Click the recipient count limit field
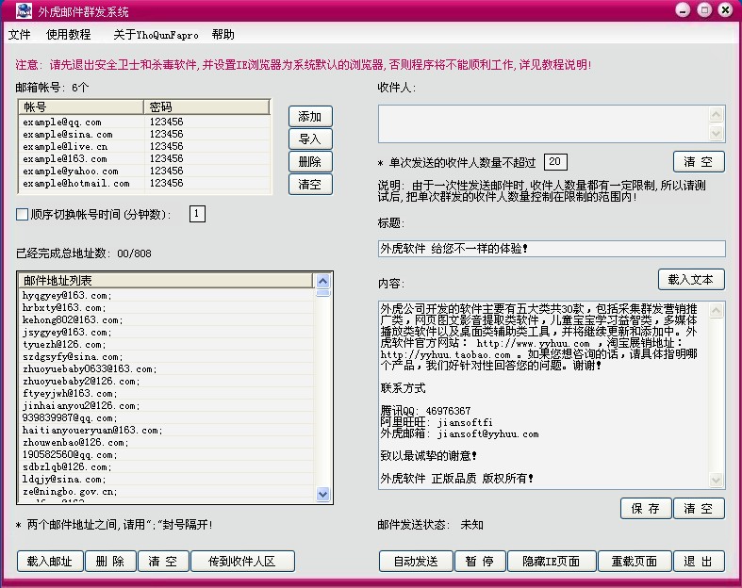742x588 pixels. [555, 162]
